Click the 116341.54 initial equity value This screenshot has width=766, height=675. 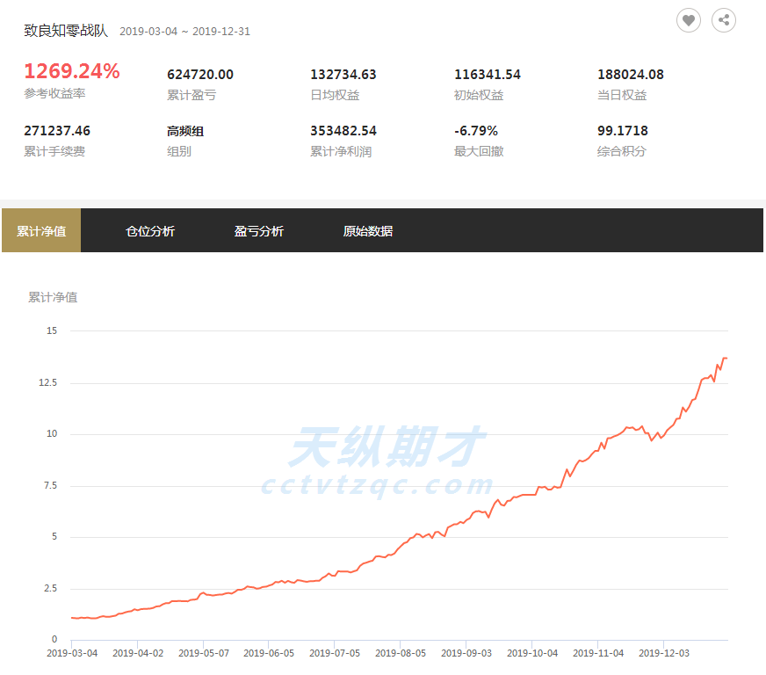click(x=488, y=75)
